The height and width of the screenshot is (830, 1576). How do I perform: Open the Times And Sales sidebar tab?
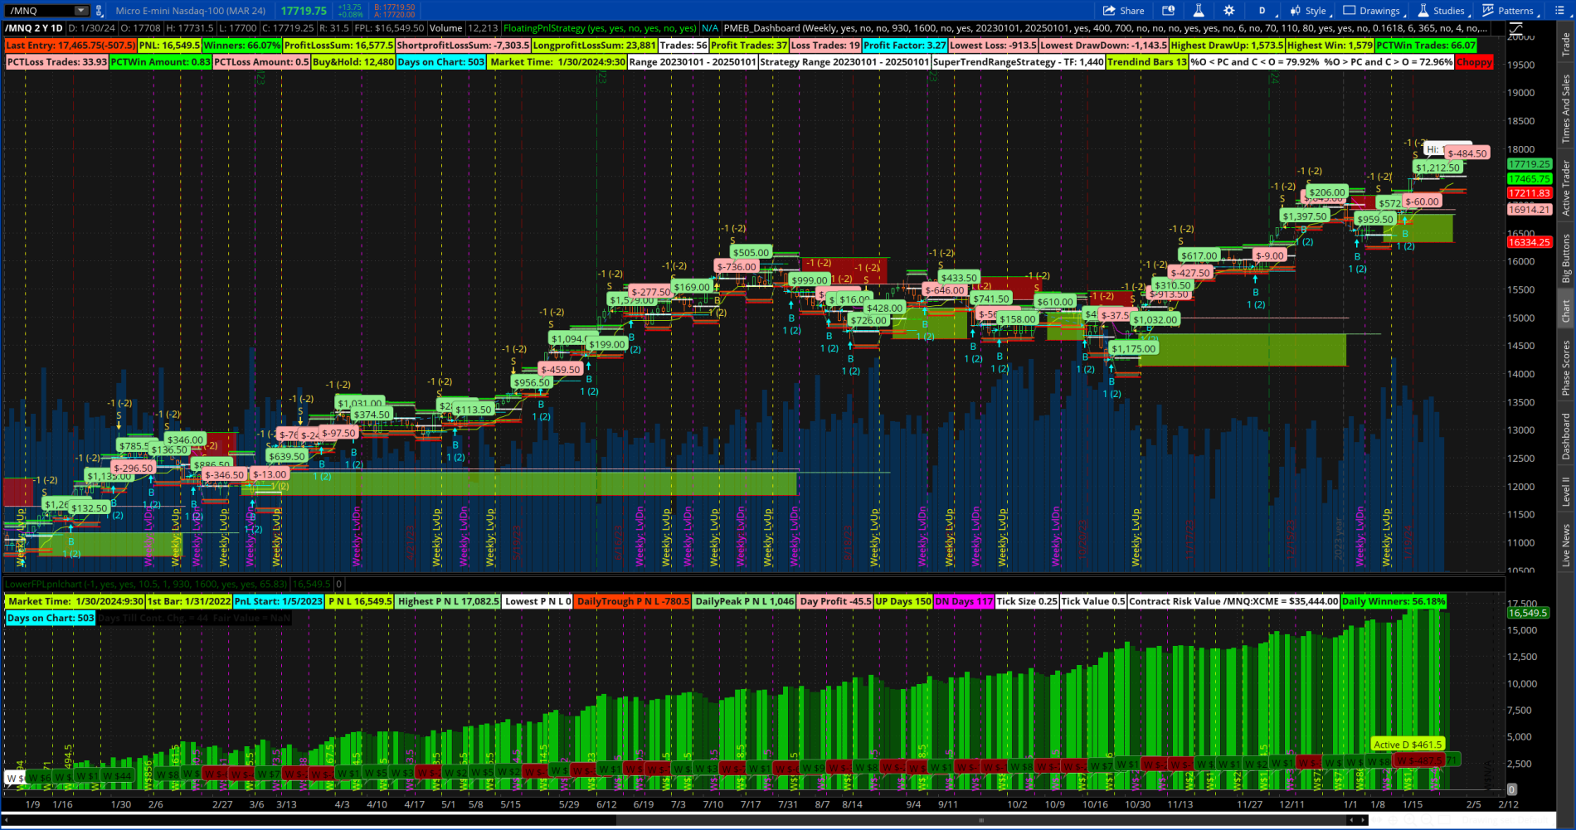point(1566,109)
